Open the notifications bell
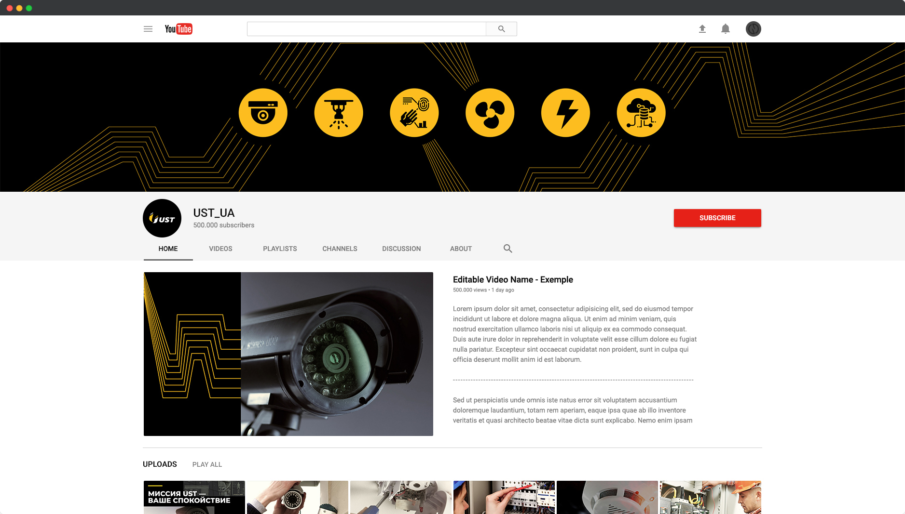The image size is (905, 514). pyautogui.click(x=726, y=29)
